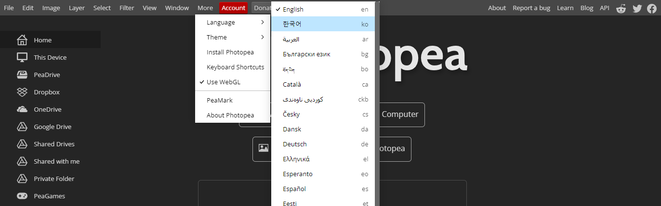Viewport: 661px width, 206px height.
Task: Switch language to Tibetan (bo)
Action: (323, 69)
